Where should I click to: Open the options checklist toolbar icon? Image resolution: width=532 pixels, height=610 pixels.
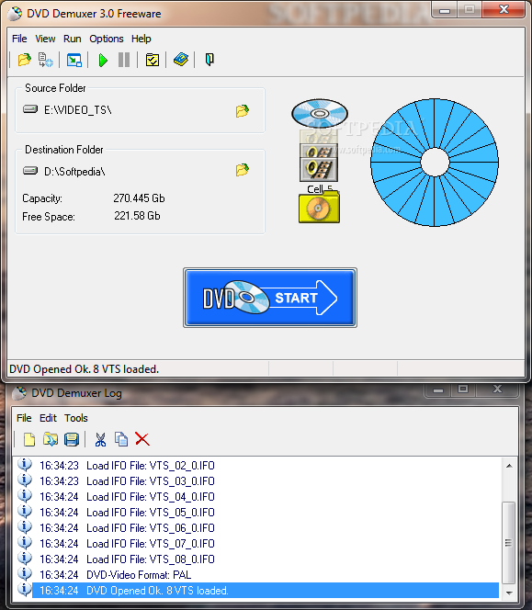[153, 60]
